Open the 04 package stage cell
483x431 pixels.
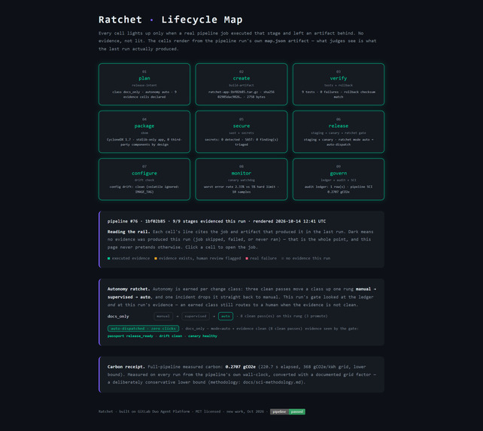[144, 132]
